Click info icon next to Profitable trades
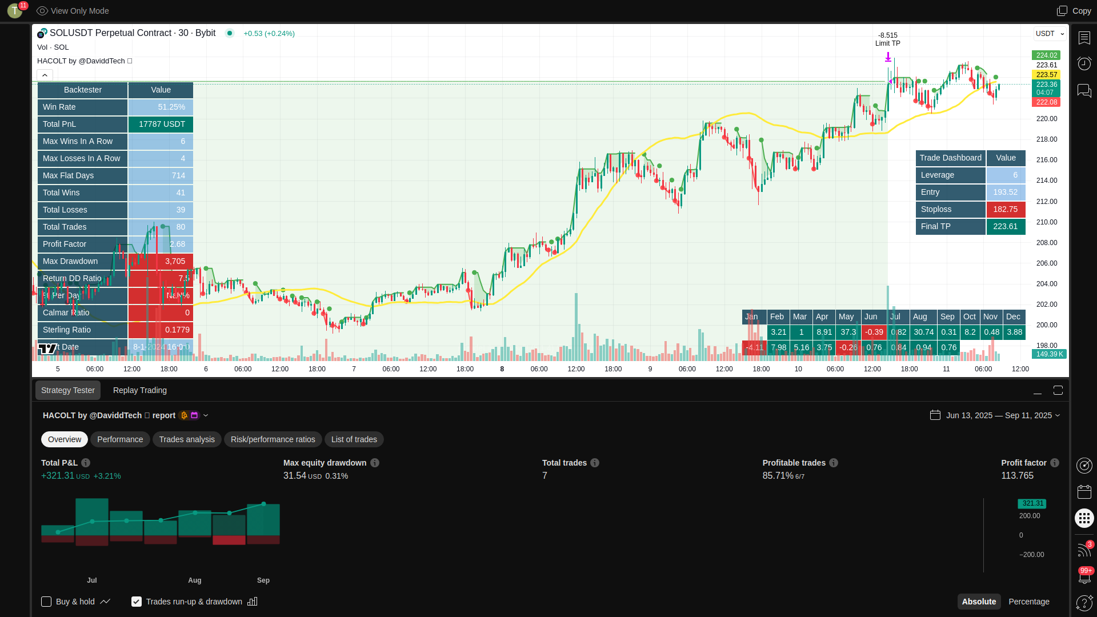This screenshot has width=1097, height=617. pyautogui.click(x=834, y=463)
